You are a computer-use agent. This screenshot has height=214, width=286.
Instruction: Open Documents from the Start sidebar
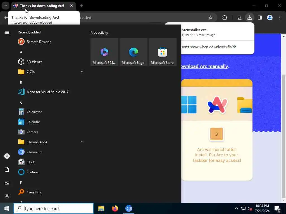click(x=7, y=169)
